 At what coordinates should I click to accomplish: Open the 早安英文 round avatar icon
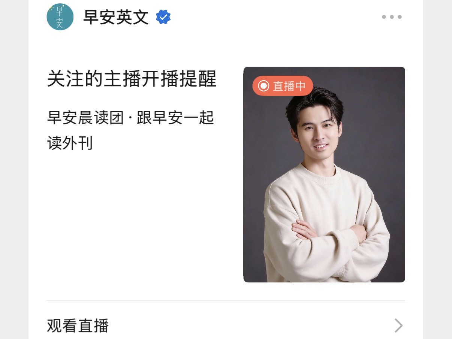(60, 17)
